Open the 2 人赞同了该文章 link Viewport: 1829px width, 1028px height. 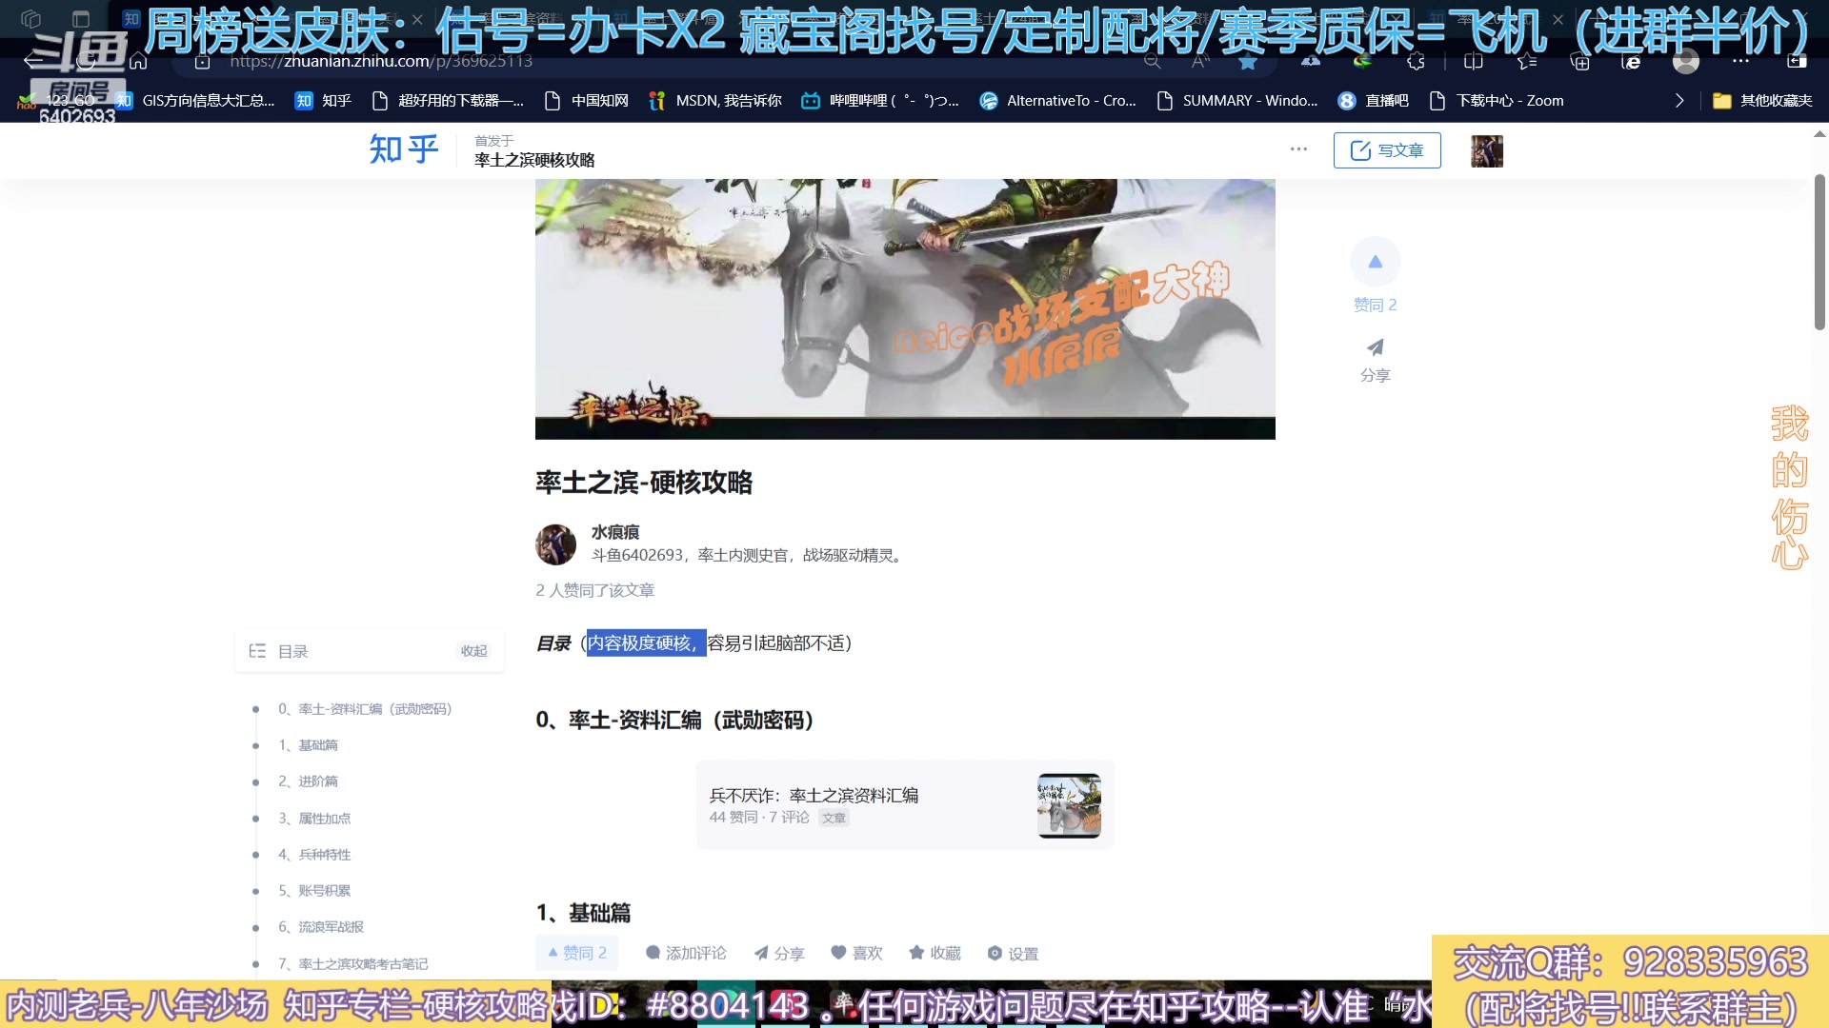click(x=594, y=590)
